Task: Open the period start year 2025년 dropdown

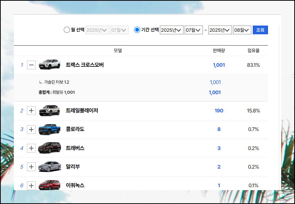Action: [172, 30]
